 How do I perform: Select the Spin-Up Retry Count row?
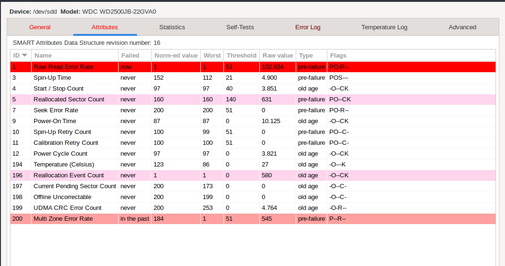coord(253,132)
